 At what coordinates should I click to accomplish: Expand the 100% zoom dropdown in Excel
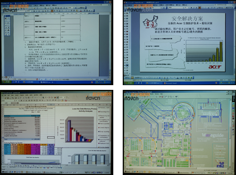64,97
